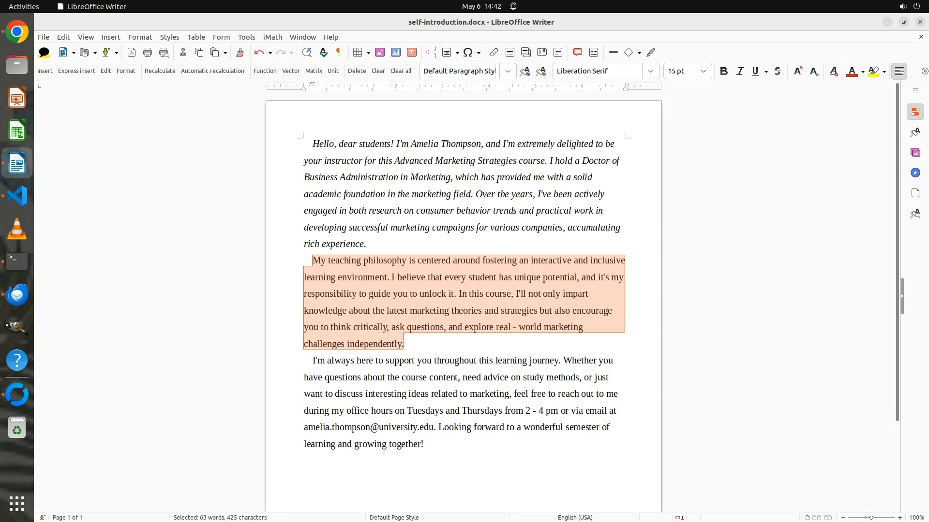Open Visual Studio Code from dock

17,196
